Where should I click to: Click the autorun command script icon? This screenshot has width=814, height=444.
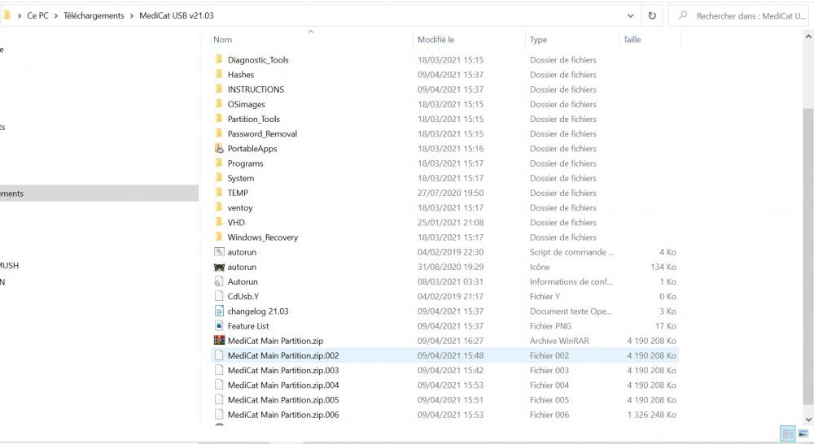tap(219, 252)
